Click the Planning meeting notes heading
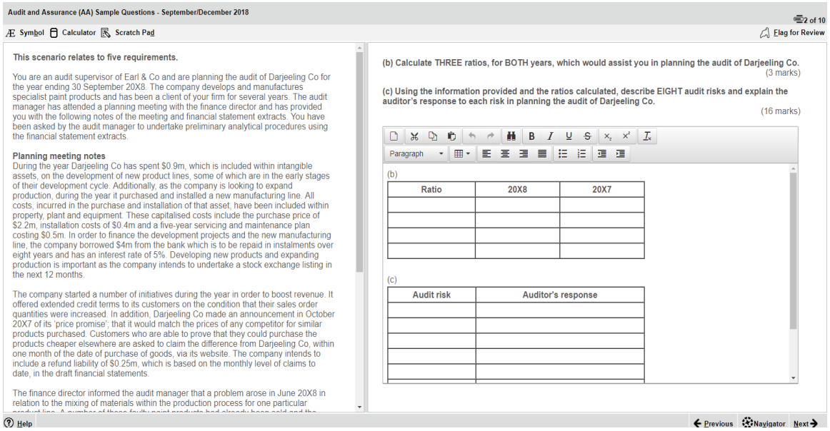830x431 pixels. [x=59, y=156]
